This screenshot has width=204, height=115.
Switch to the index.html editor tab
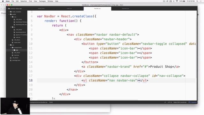coord(41,9)
